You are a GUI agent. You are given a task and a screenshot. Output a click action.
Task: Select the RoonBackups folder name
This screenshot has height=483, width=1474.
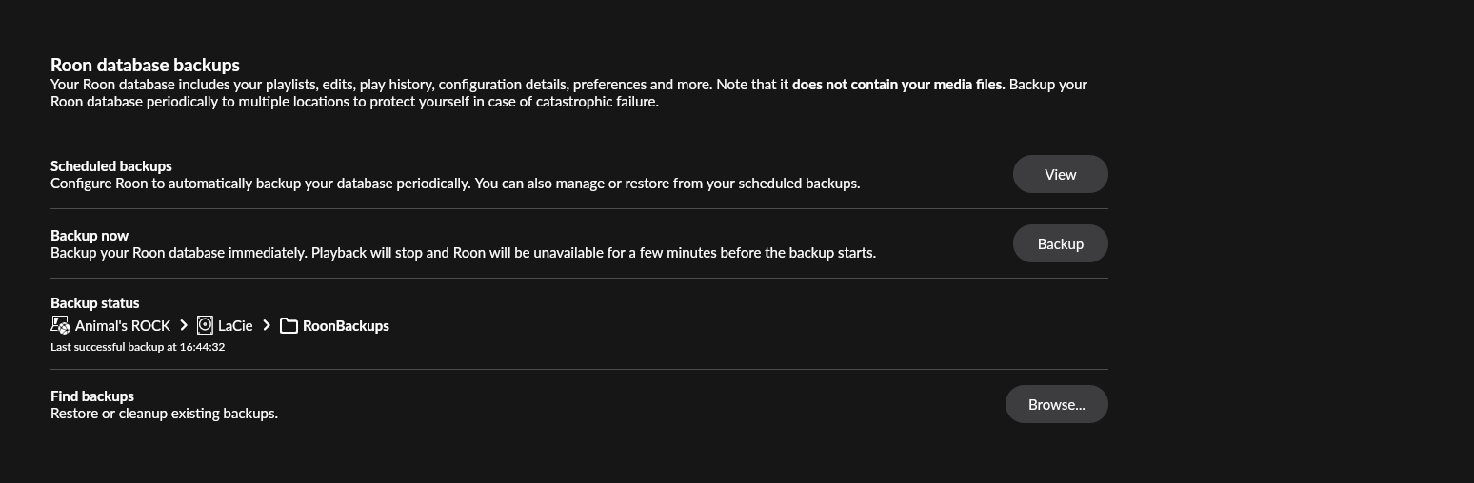click(346, 325)
